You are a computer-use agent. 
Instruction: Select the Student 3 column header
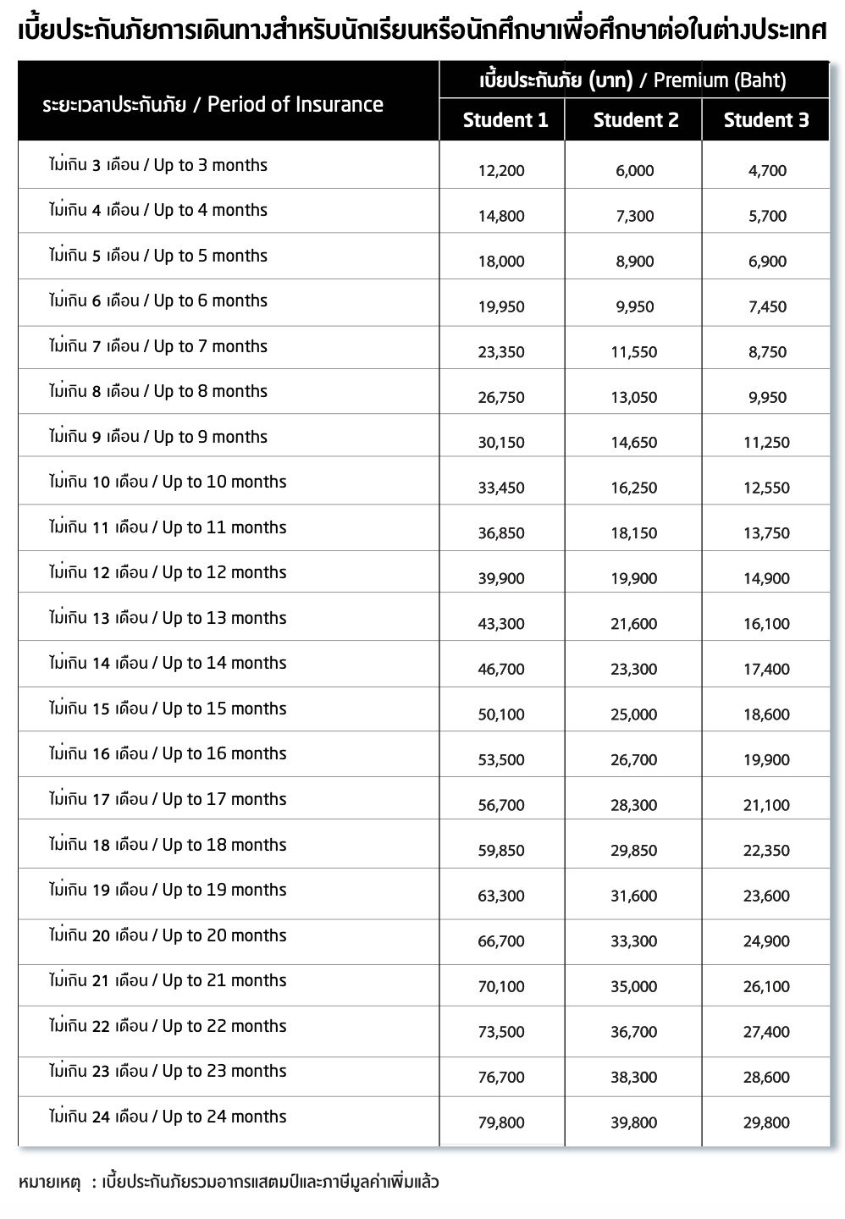tap(766, 120)
